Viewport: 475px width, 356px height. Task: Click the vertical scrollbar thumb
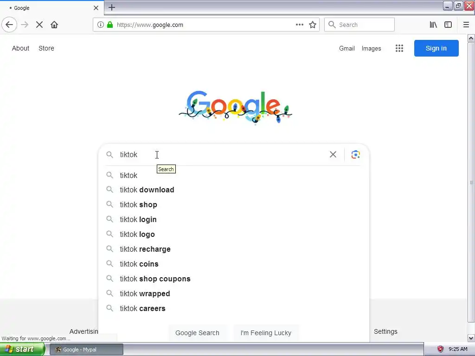(x=471, y=182)
